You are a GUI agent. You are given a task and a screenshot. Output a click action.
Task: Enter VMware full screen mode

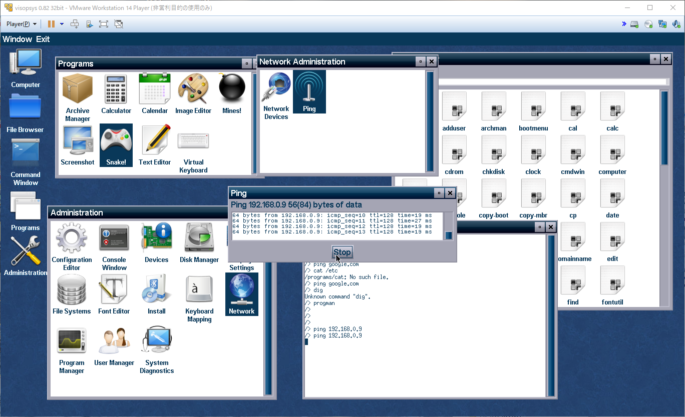[104, 23]
